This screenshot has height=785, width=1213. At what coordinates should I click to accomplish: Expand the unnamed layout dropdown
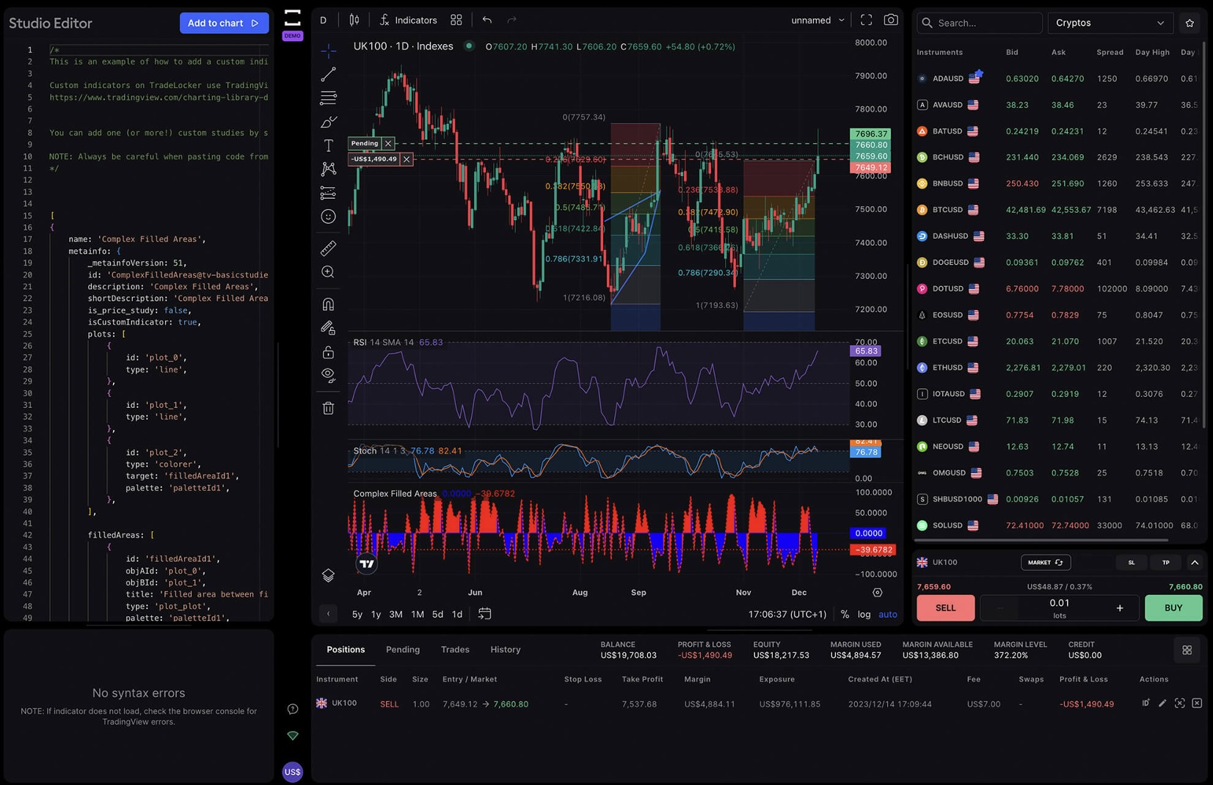(817, 20)
